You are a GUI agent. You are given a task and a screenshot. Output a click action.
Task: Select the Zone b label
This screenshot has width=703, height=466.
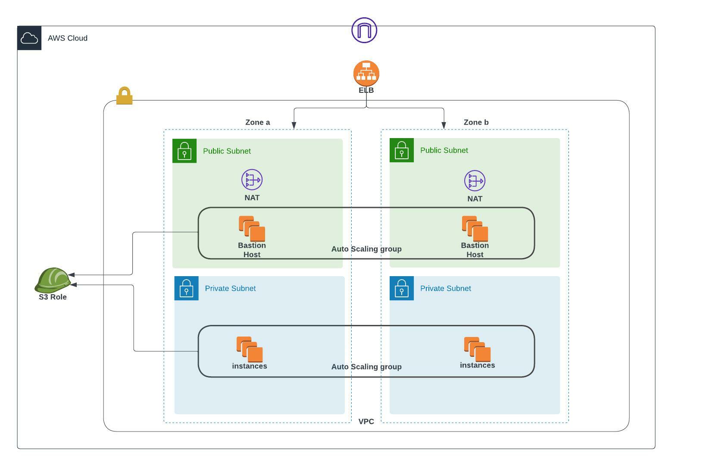[x=476, y=122]
